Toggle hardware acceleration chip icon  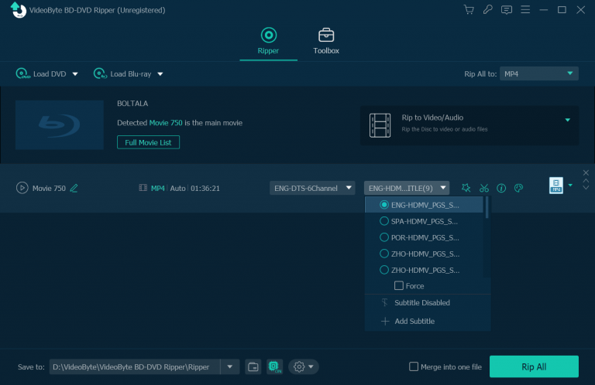click(274, 366)
